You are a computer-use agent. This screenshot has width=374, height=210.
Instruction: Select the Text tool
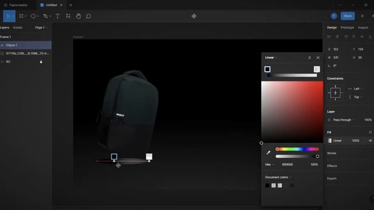(x=57, y=16)
